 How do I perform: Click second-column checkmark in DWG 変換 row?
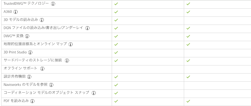pos(188,36)
